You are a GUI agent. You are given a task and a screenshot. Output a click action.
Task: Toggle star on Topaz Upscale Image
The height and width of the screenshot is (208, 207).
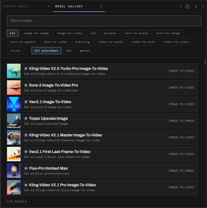[x=26, y=118]
